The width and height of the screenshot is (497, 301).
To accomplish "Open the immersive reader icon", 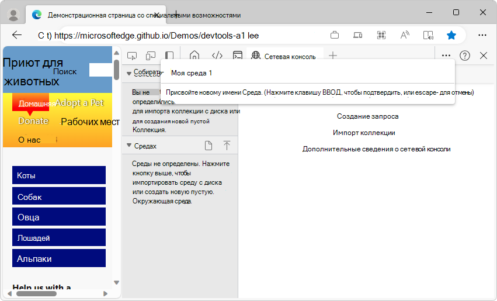I will point(428,35).
